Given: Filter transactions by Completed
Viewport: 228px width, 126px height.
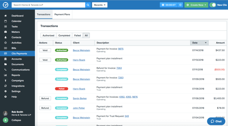Looking at the screenshot, I should [64, 36].
